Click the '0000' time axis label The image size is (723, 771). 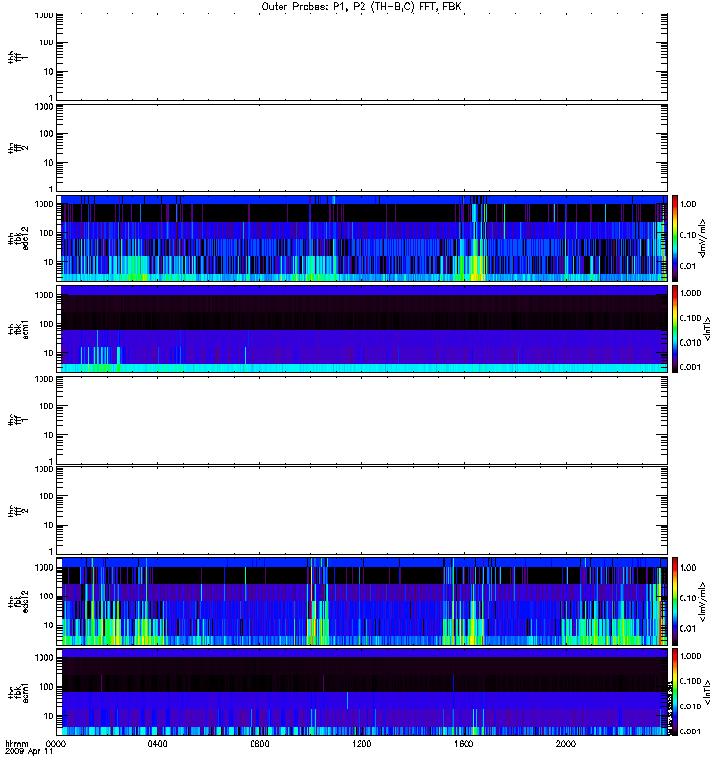[56, 743]
